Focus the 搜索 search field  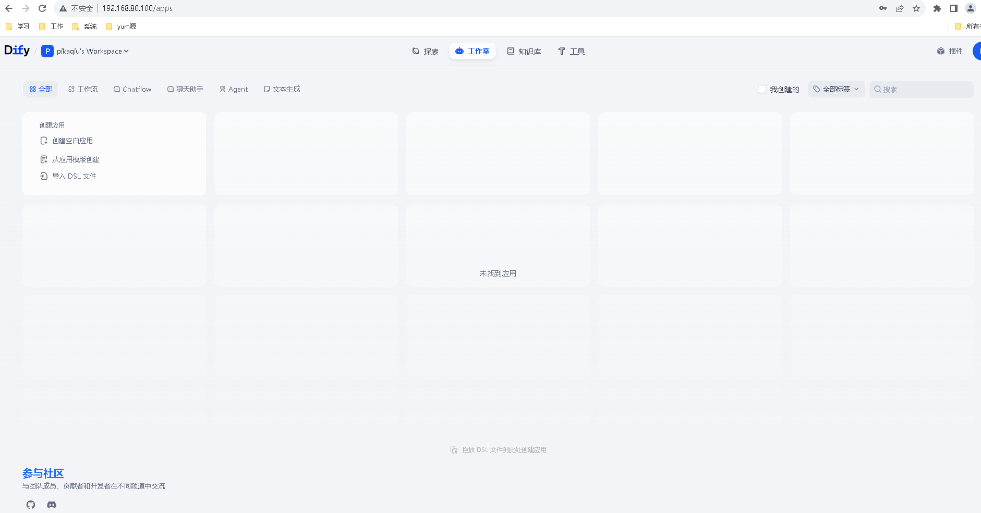pos(922,90)
